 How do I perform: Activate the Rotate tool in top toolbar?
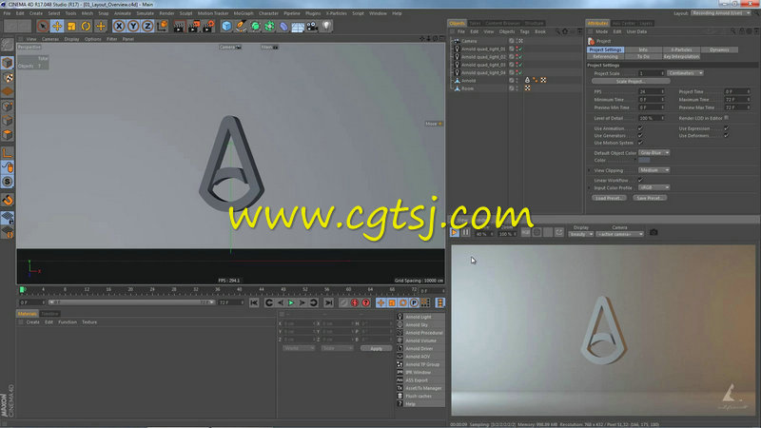pos(86,27)
